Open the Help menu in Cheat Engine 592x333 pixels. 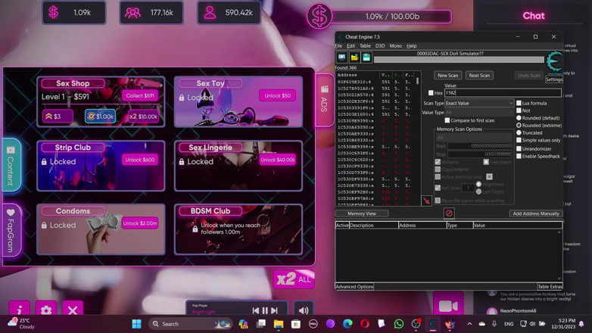pos(412,45)
